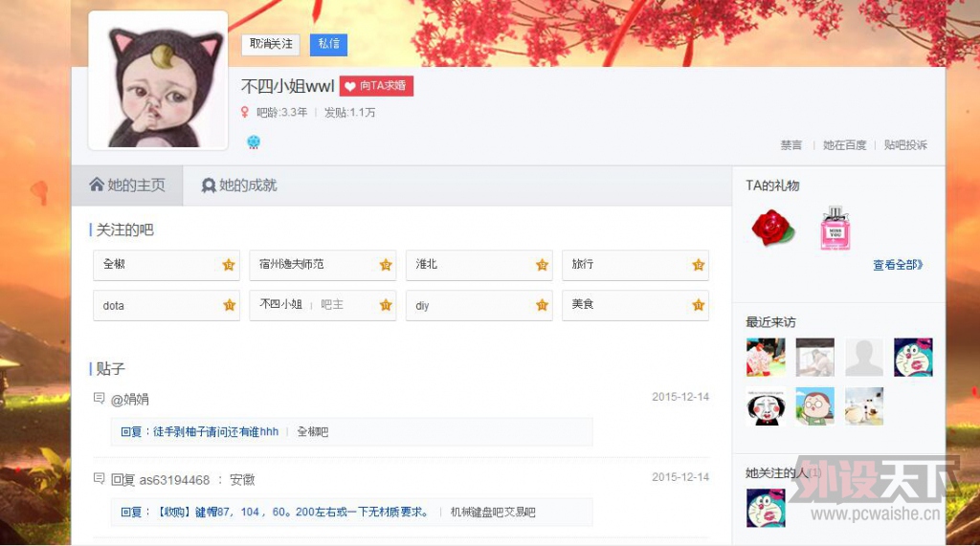The height and width of the screenshot is (546, 980).
Task: Open the 淮北 forum entry
Action: tap(479, 265)
